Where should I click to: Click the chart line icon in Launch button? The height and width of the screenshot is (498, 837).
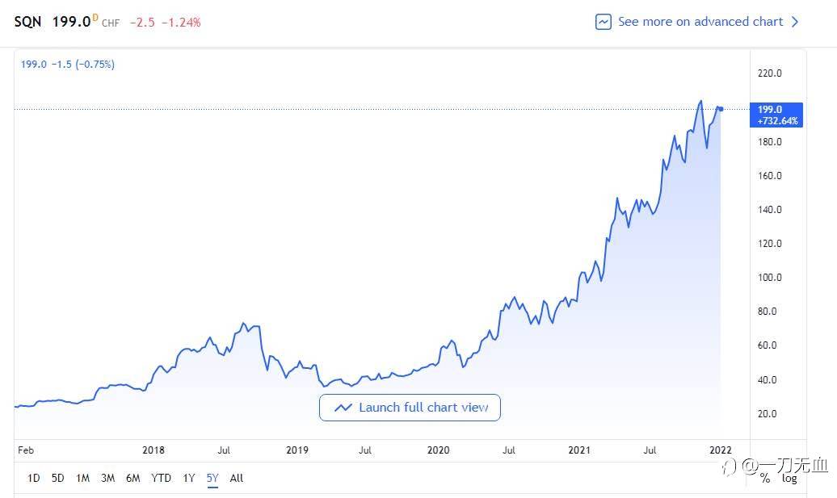(x=343, y=408)
